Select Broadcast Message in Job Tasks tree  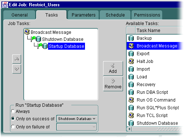(51, 32)
